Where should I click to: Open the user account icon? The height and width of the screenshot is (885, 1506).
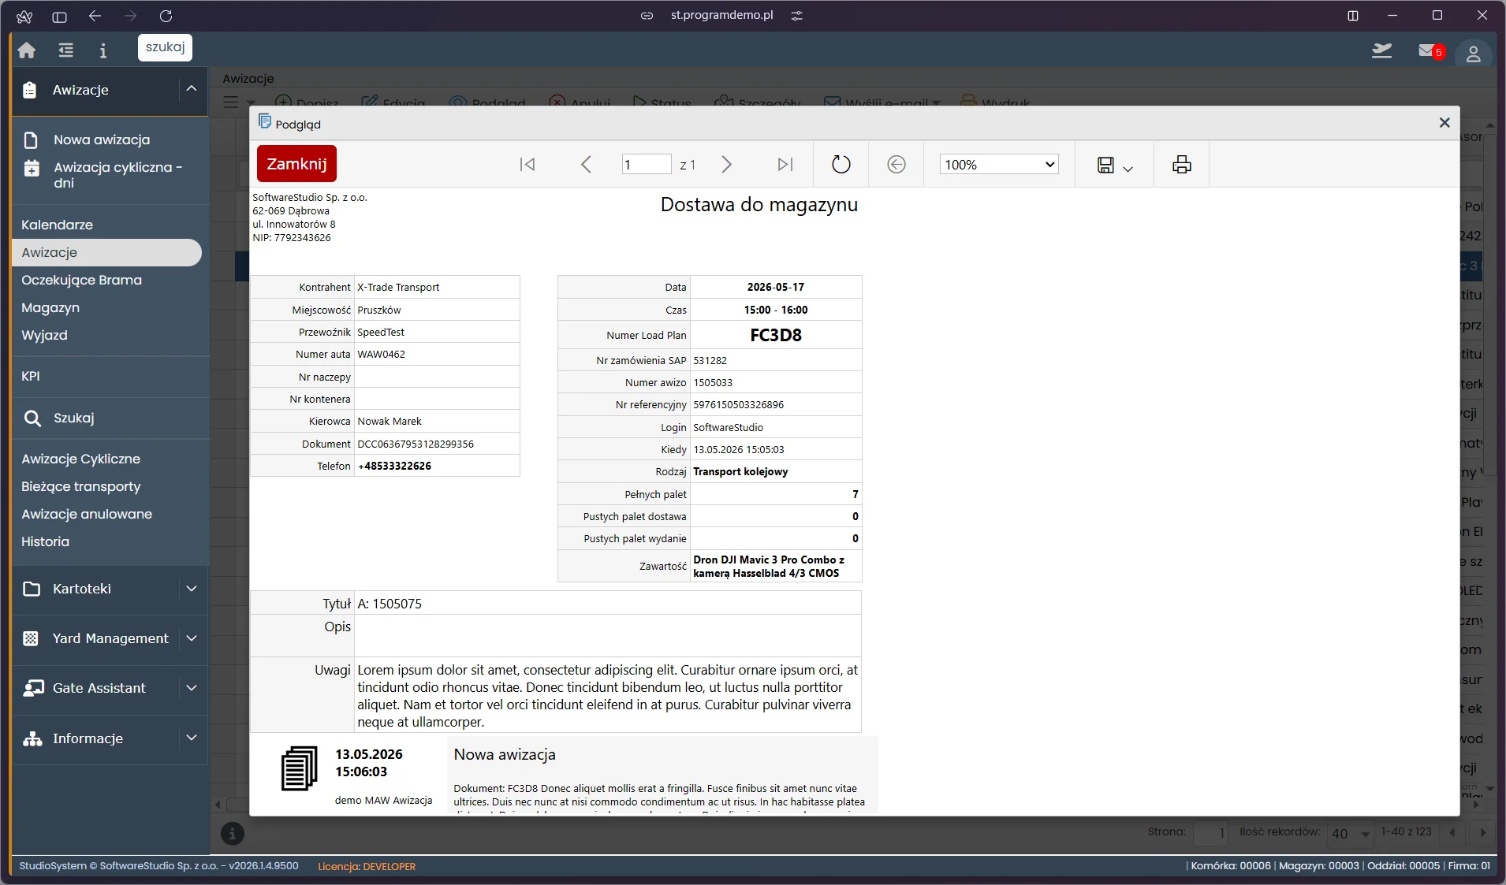click(x=1473, y=53)
